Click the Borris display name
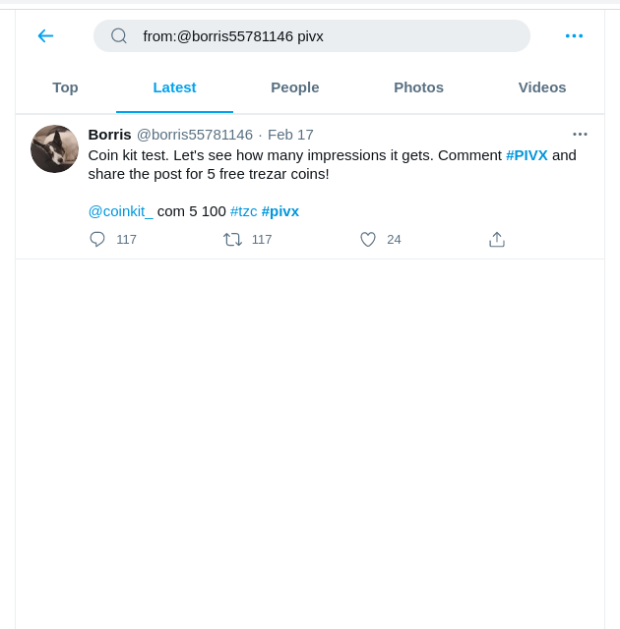Screen dimensions: 620x629 click(x=109, y=135)
